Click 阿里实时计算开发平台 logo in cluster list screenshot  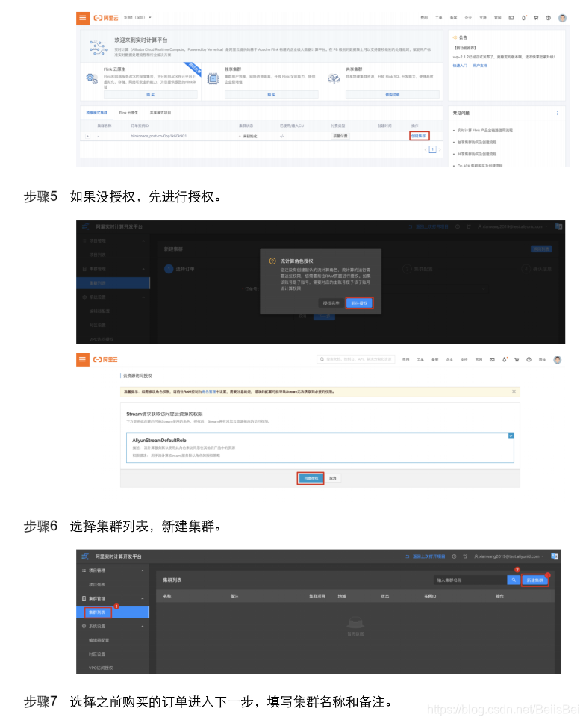coord(85,556)
